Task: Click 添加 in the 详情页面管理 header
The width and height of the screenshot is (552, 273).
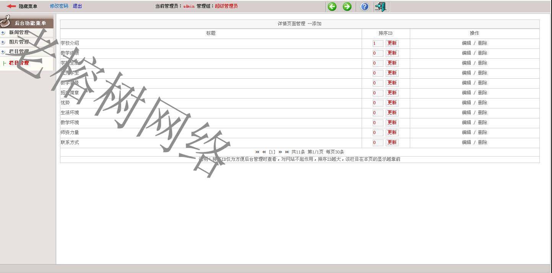Action: pyautogui.click(x=317, y=24)
